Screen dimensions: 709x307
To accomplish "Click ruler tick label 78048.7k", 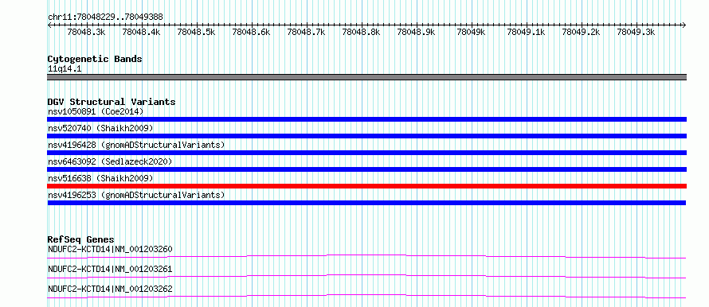I will (x=306, y=32).
